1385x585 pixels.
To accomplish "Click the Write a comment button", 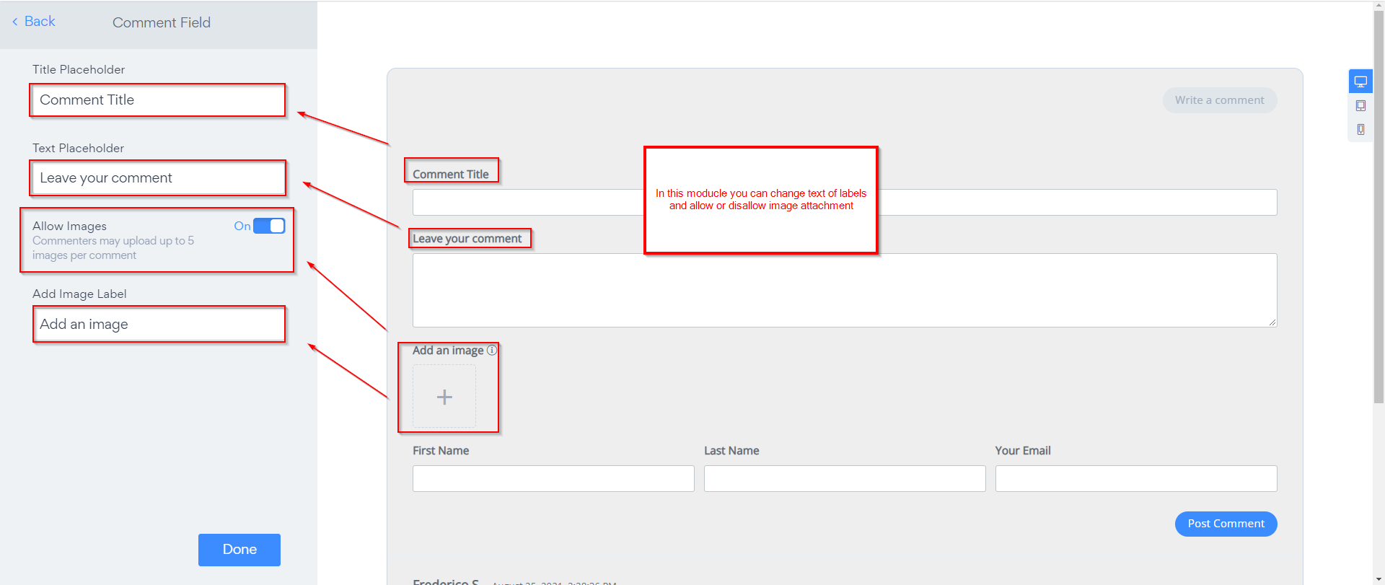I will pos(1220,100).
